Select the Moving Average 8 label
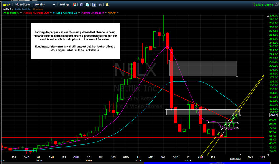279x164 pixels. (x=93, y=13)
